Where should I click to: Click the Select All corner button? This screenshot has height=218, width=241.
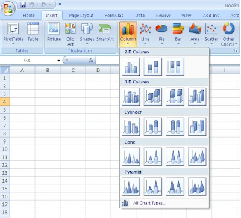pos(5,70)
